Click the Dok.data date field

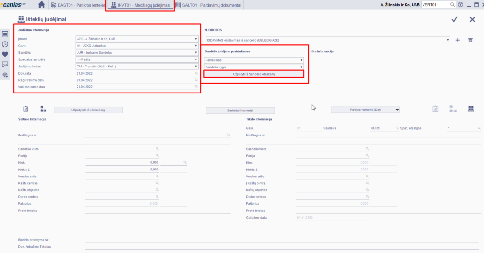[x=136, y=74]
